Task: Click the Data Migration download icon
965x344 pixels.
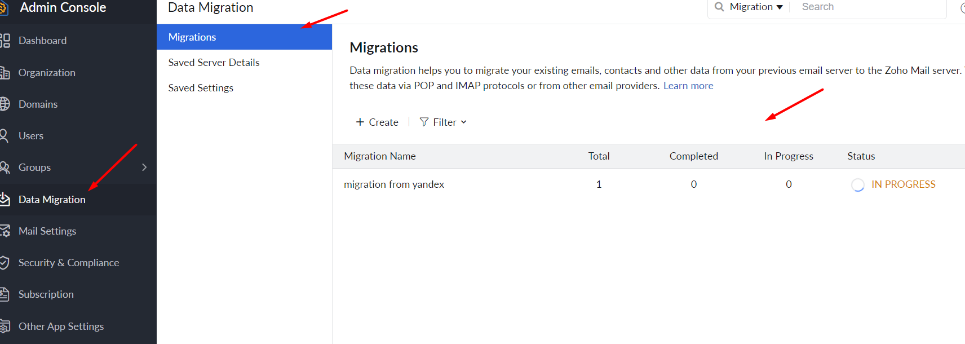Action: [x=5, y=199]
